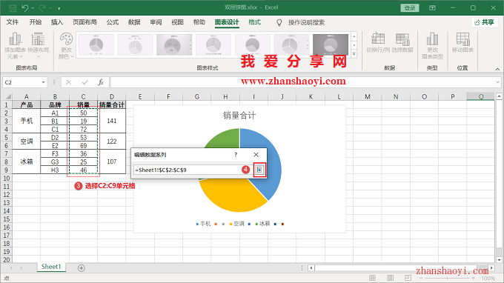The image size is (504, 283).
Task: Select column C header
Action: [83, 96]
